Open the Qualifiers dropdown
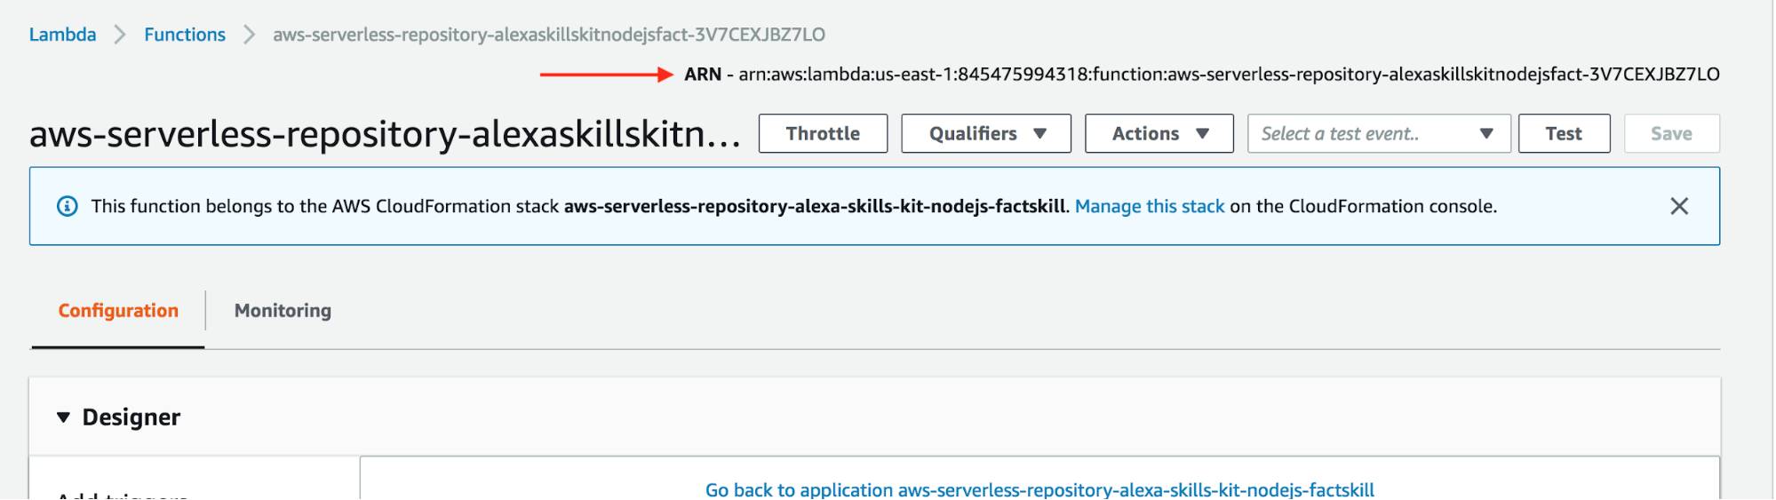Screen dimensions: 1776x500 [x=985, y=133]
